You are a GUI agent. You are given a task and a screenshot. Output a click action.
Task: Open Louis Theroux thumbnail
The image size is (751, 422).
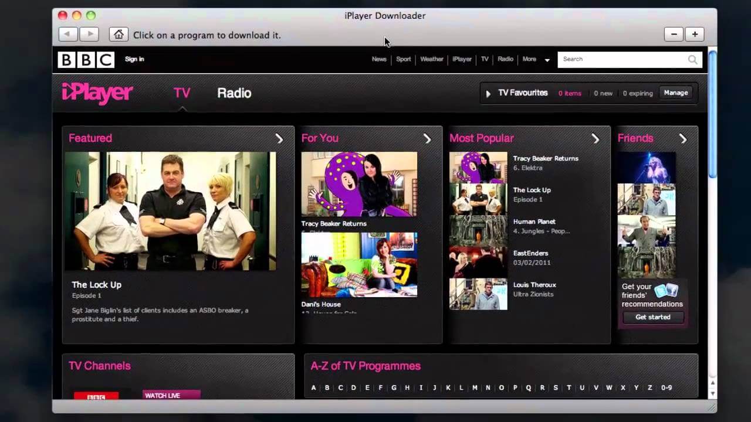(478, 294)
